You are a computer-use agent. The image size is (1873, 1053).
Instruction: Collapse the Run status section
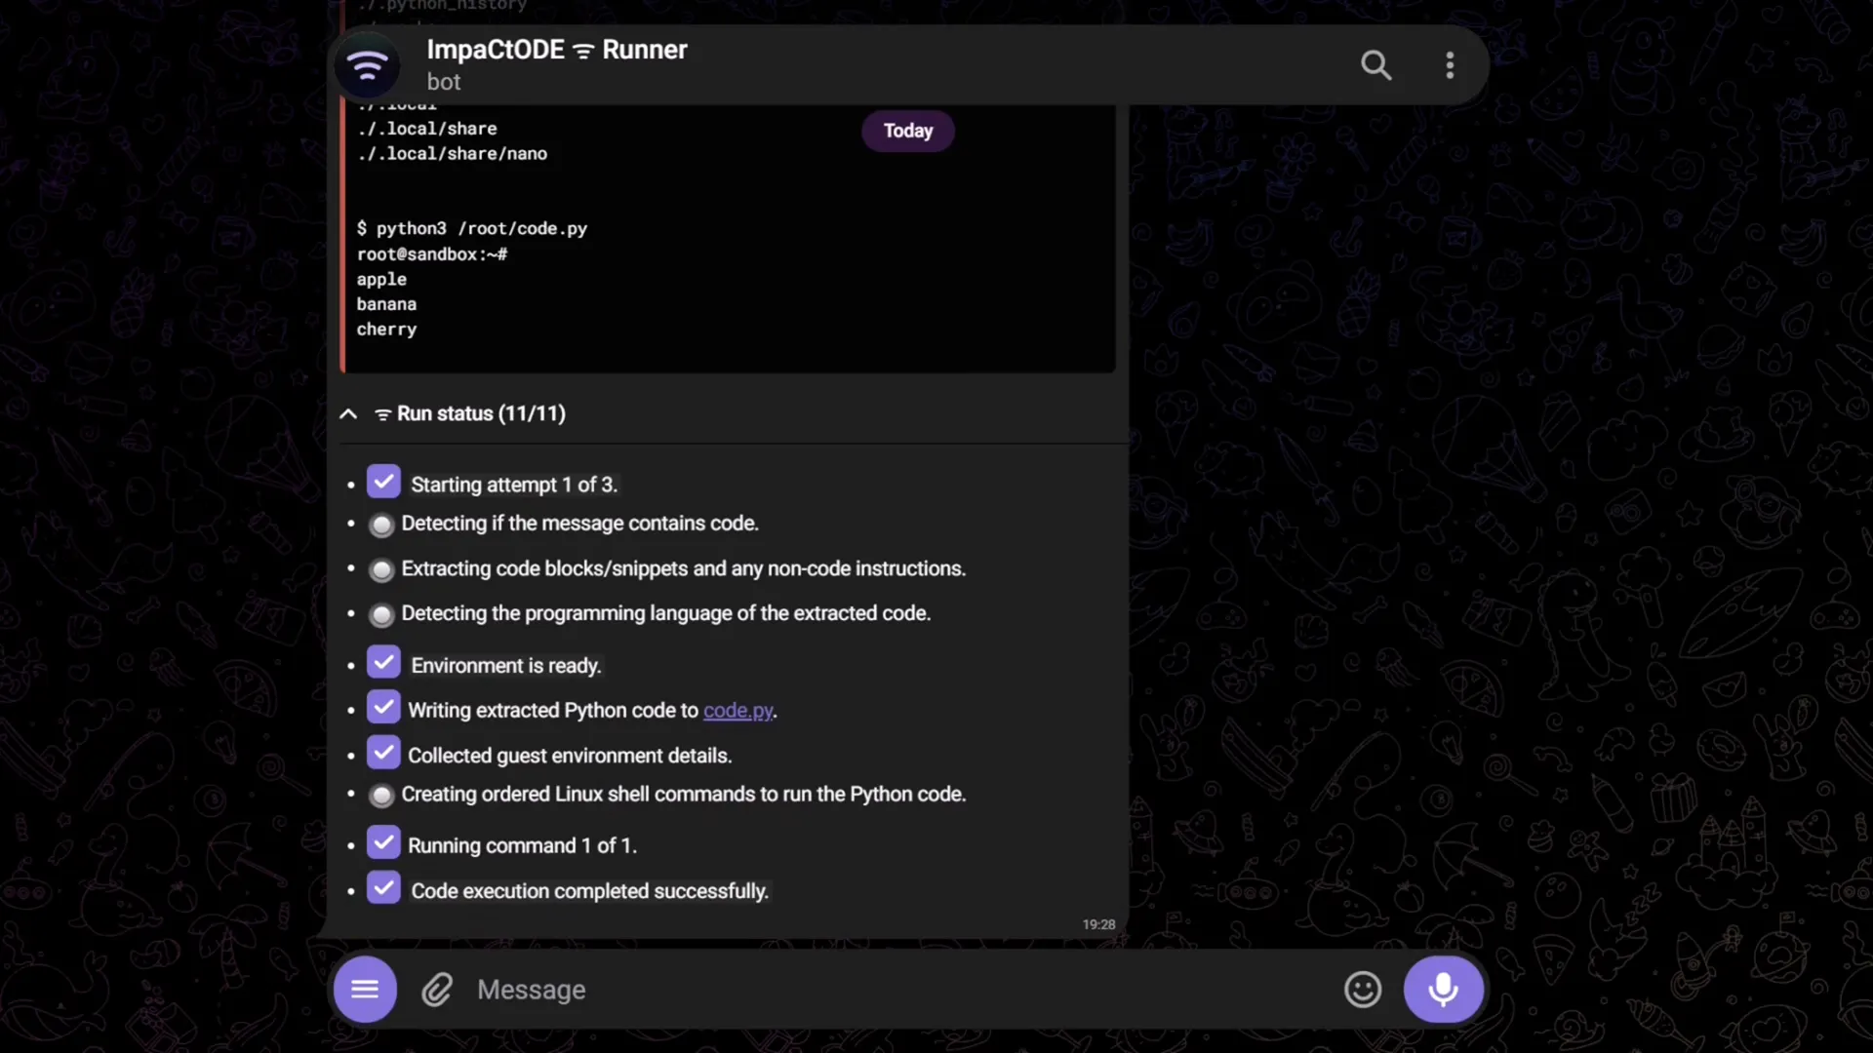[x=348, y=413]
